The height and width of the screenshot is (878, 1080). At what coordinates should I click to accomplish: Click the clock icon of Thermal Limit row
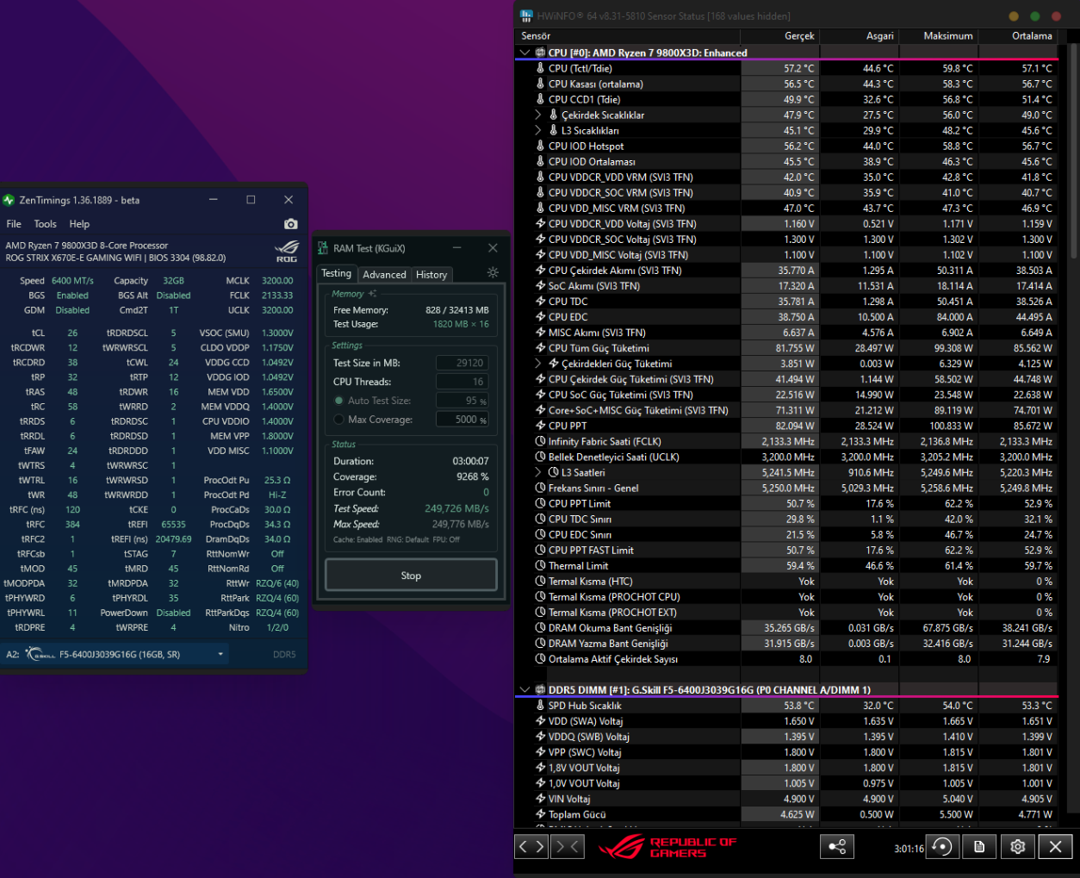click(540, 566)
